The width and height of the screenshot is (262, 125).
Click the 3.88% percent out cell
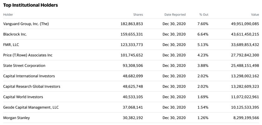(x=203, y=66)
